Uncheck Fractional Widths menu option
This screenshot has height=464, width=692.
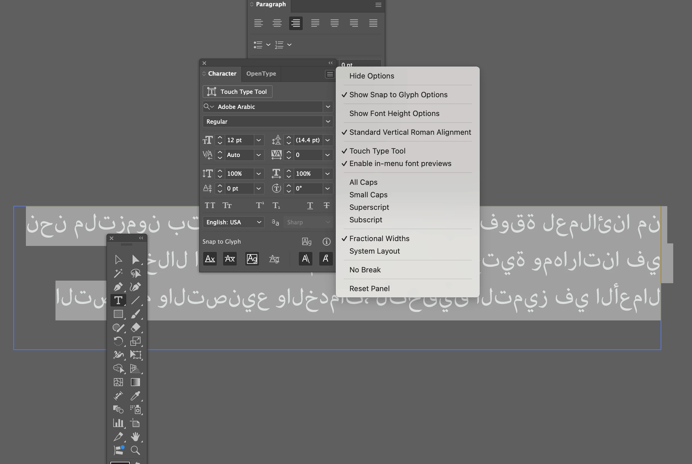point(379,239)
